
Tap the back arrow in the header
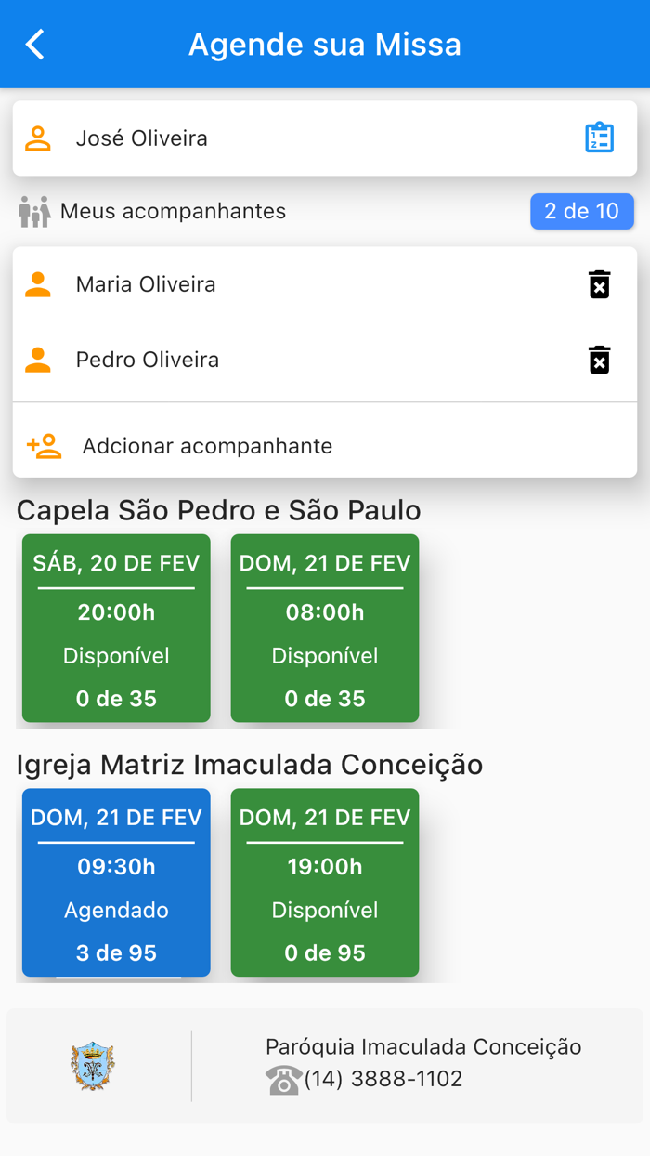pos(34,44)
